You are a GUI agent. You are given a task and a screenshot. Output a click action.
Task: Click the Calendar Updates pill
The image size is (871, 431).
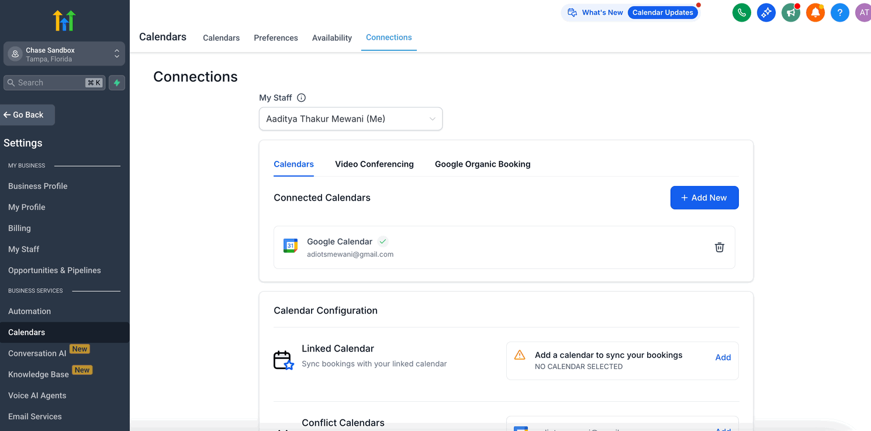pos(663,12)
